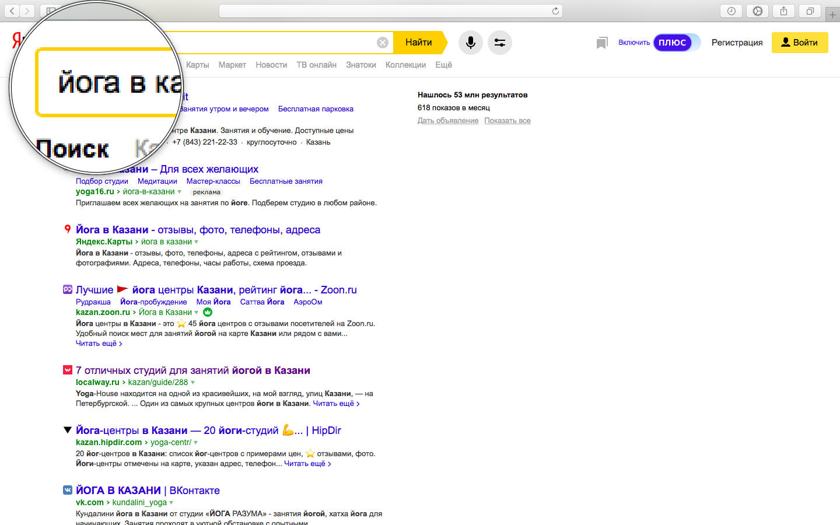Expand kazan.hipdir.com result menu arrow
Screen dimensions: 840x525
[x=196, y=443]
